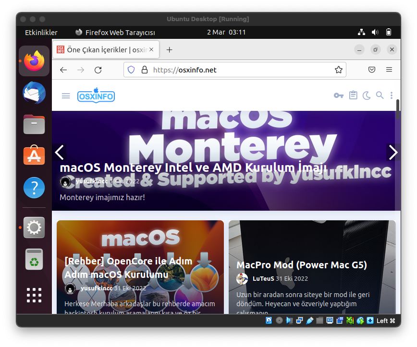Show tracking protection shield info
Image resolution: width=417 pixels, height=347 pixels.
tap(131, 70)
